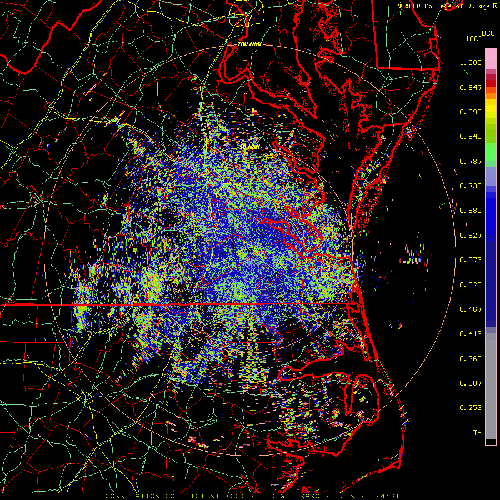500x500 pixels.
Task: Click the CORRELATION COEFFICIENT caption text
Action: point(162,496)
